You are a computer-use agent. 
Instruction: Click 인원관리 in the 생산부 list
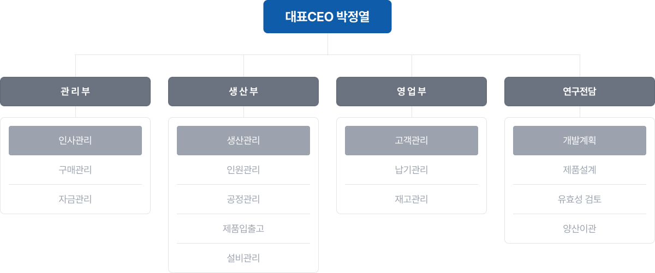(x=243, y=170)
